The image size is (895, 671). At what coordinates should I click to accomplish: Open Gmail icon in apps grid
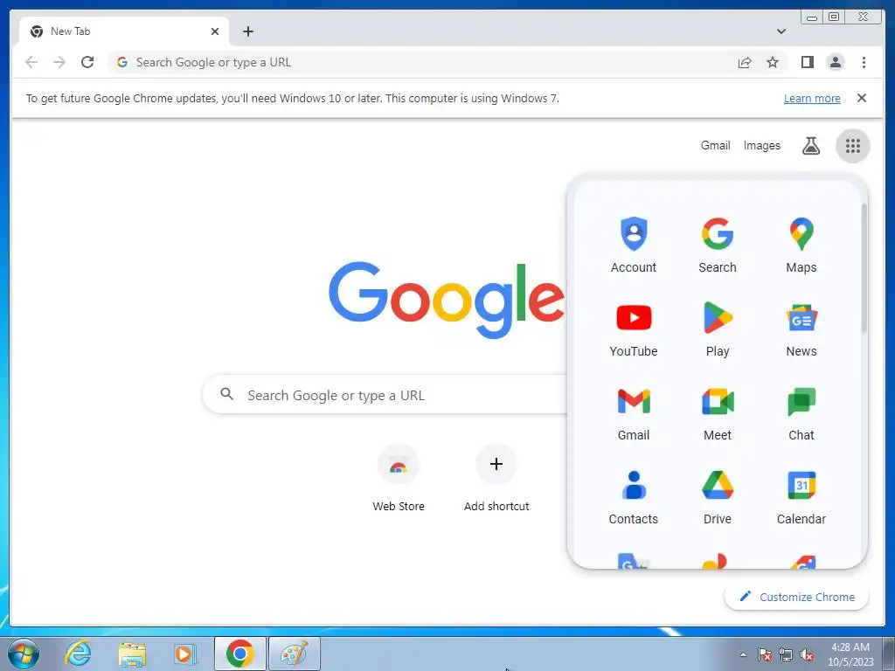[634, 412]
